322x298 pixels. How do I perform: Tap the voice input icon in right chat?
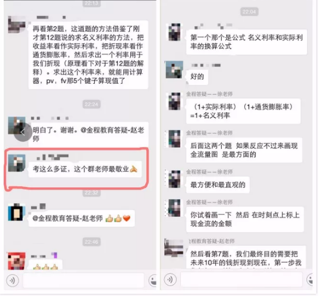pyautogui.click(x=170, y=280)
